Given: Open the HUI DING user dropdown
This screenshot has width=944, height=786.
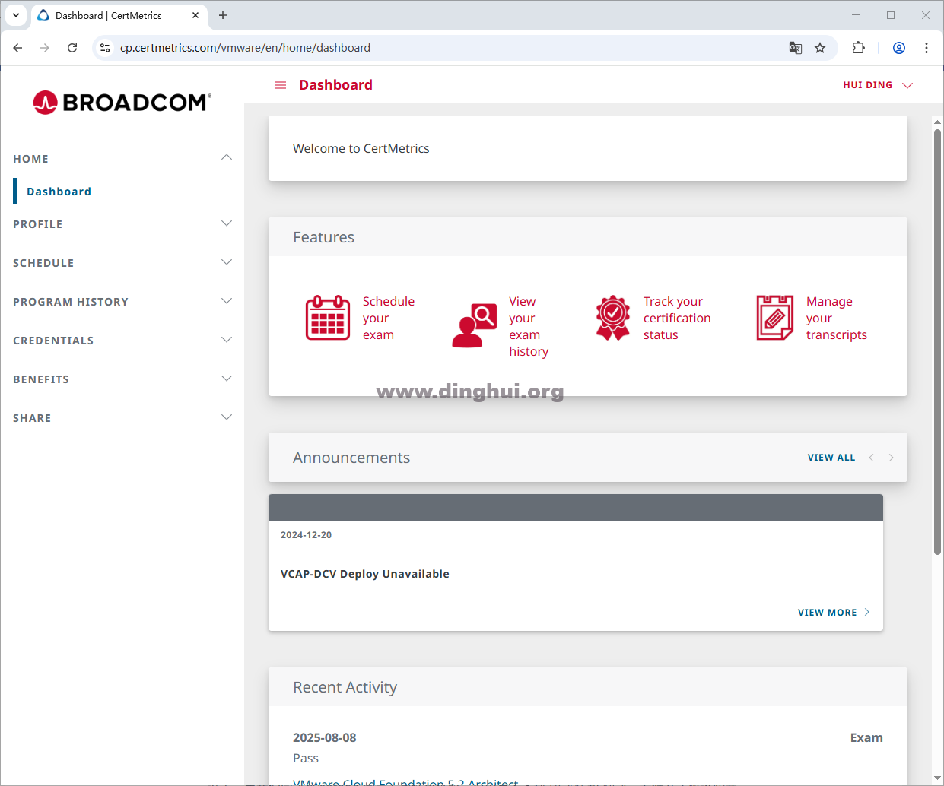Looking at the screenshot, I should (877, 85).
